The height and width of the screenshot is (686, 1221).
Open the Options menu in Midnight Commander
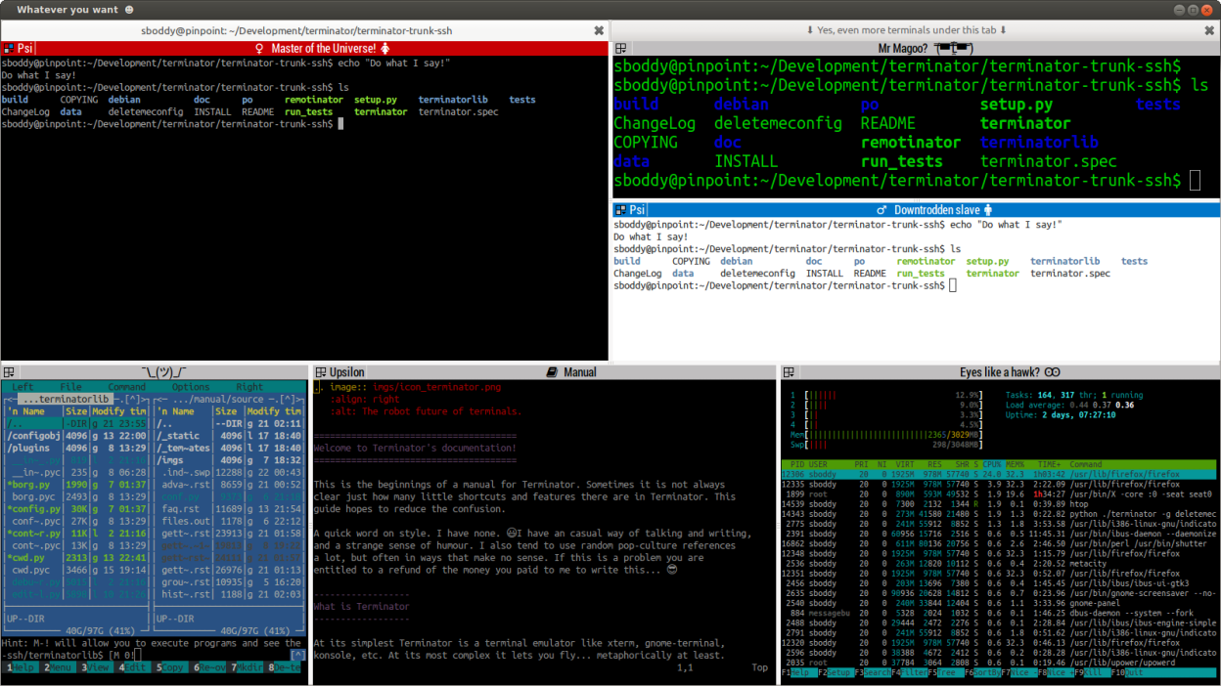[191, 387]
